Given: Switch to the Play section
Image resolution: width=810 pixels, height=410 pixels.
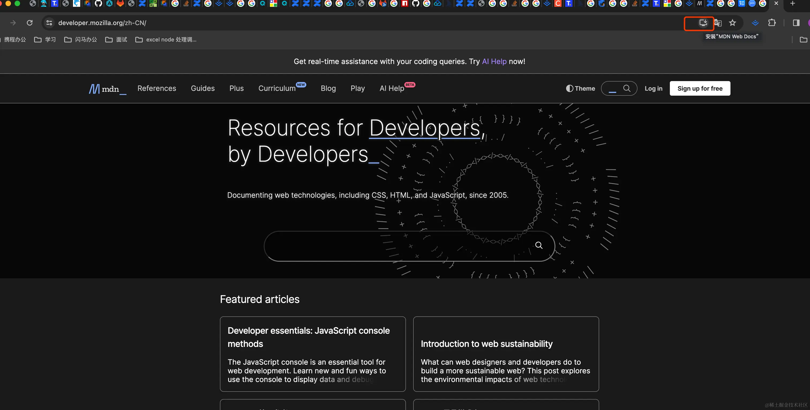Looking at the screenshot, I should point(358,88).
